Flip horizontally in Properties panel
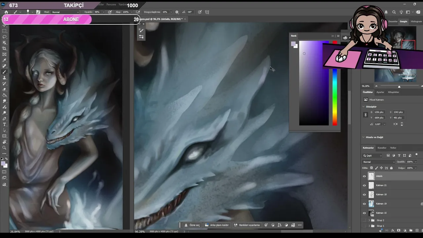Screen dimensions: 423x238 coord(396,124)
